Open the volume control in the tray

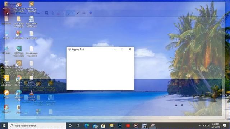click(208, 126)
